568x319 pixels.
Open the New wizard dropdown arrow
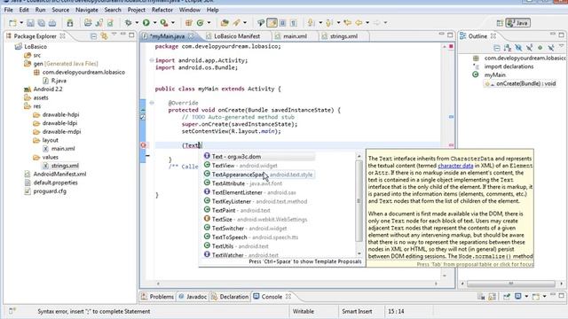pyautogui.click(x=21, y=23)
